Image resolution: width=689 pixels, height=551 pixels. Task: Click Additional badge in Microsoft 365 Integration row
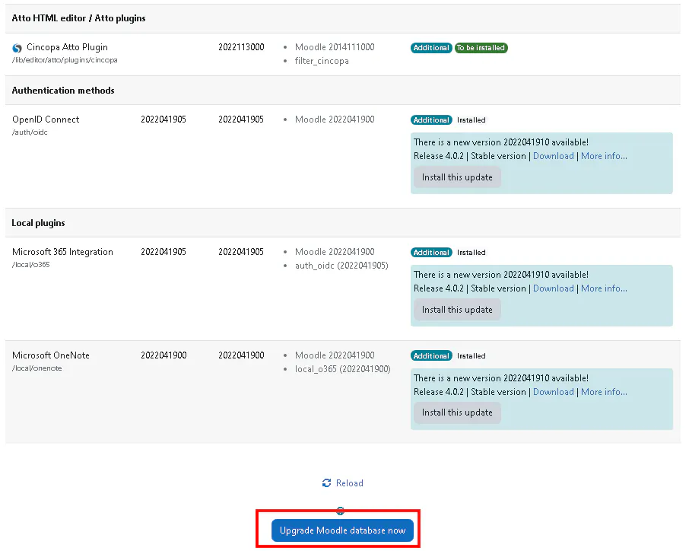[x=431, y=253]
